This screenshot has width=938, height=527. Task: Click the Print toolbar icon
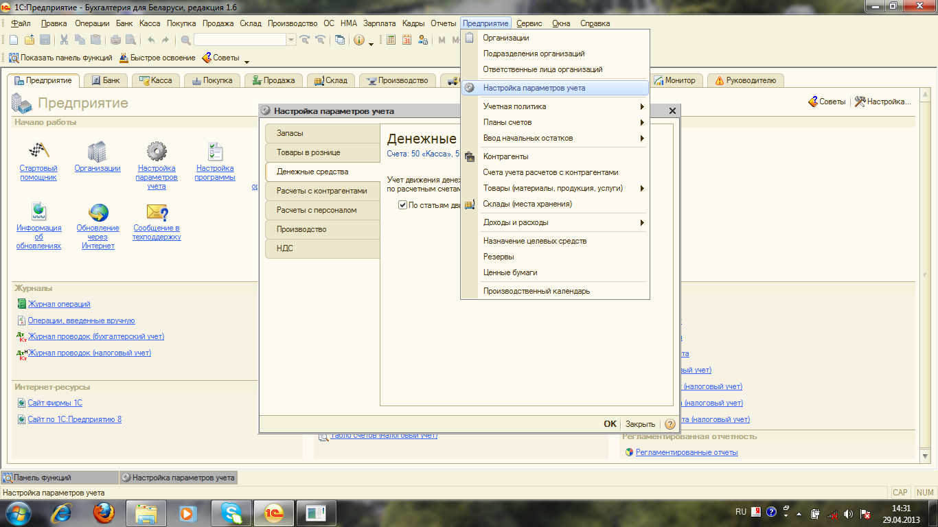pos(115,40)
